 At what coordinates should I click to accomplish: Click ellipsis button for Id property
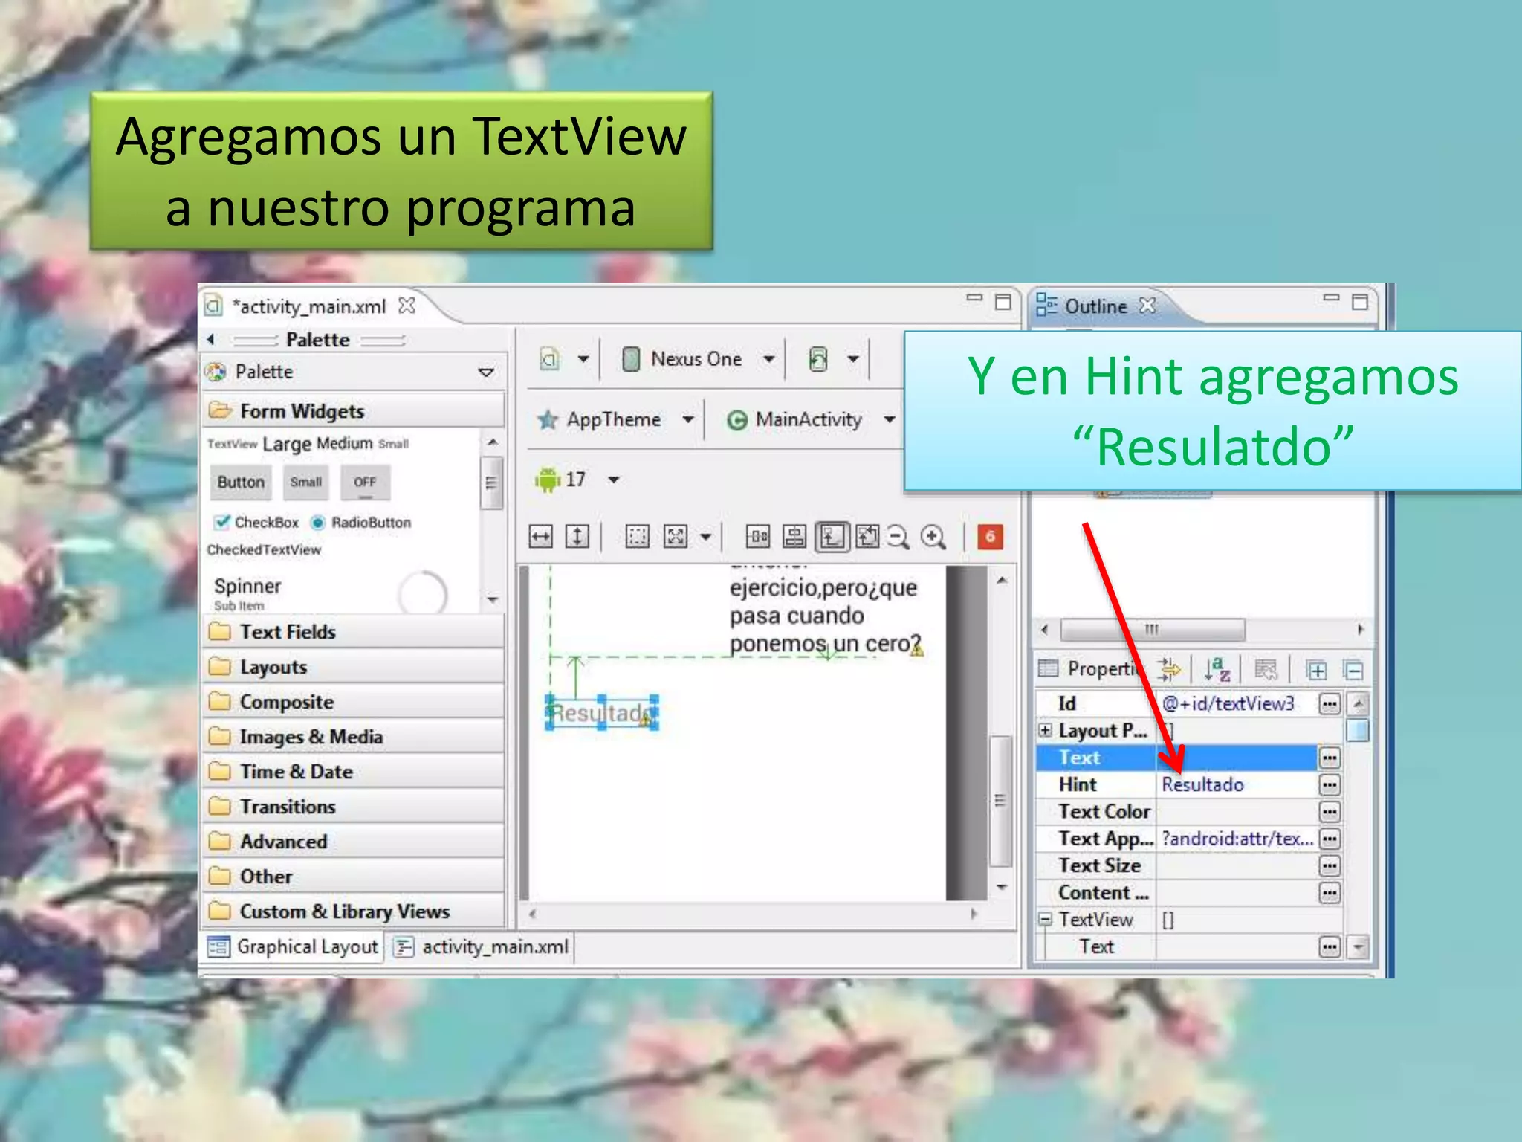pos(1330,703)
